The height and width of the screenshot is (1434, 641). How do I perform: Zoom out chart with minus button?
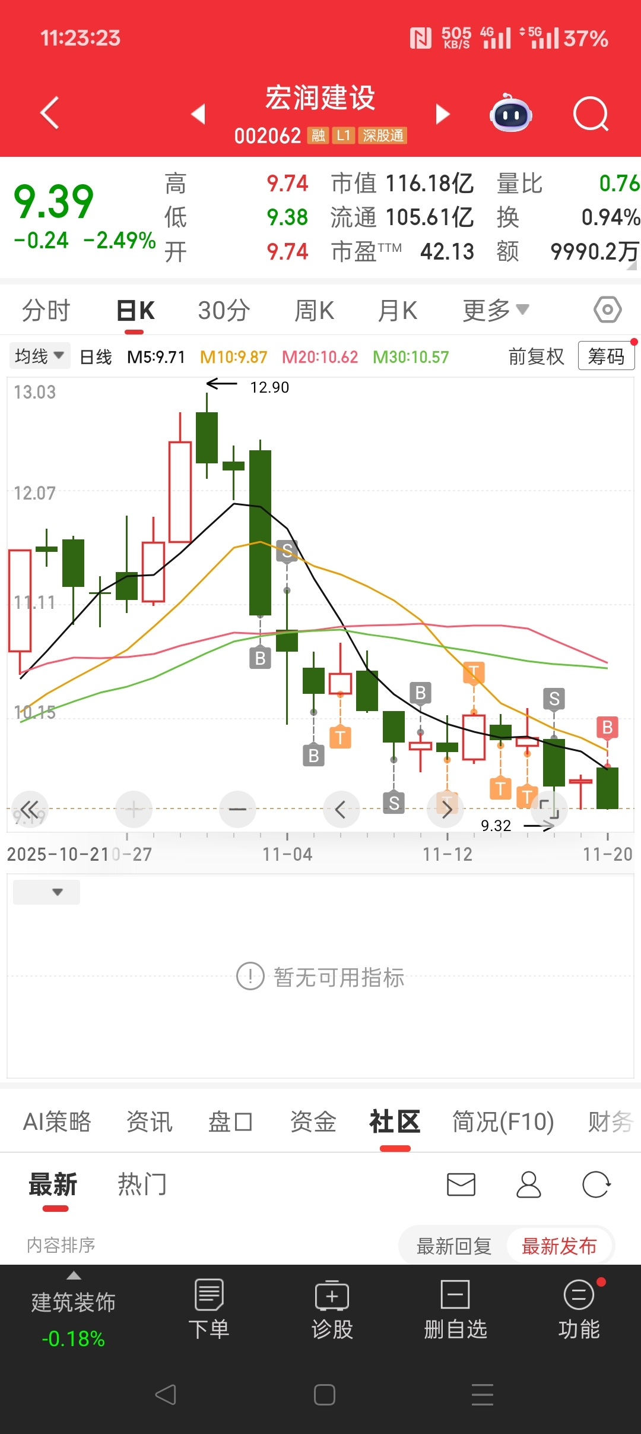pos(237,809)
